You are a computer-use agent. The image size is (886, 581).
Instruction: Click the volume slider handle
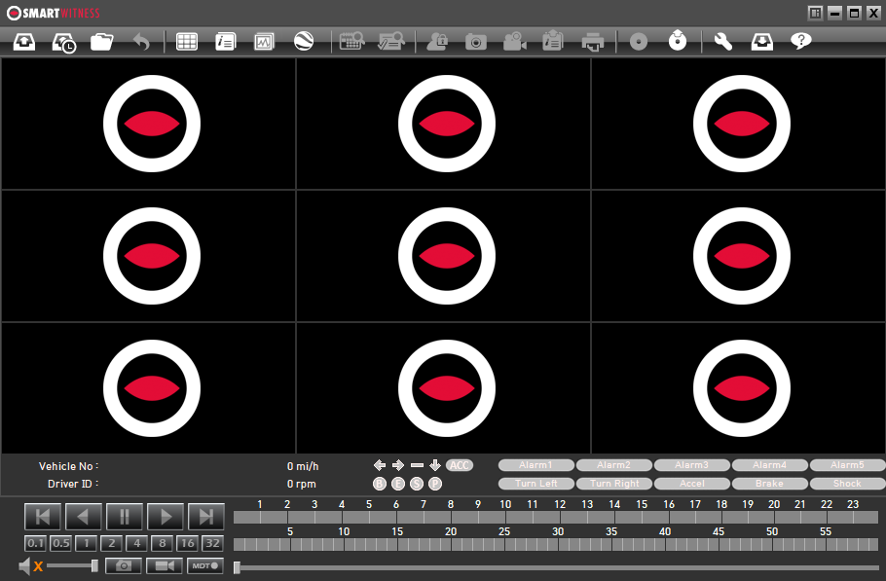click(x=94, y=565)
